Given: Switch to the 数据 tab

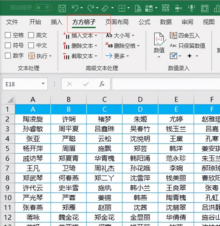Looking at the screenshot, I should click(x=166, y=22).
